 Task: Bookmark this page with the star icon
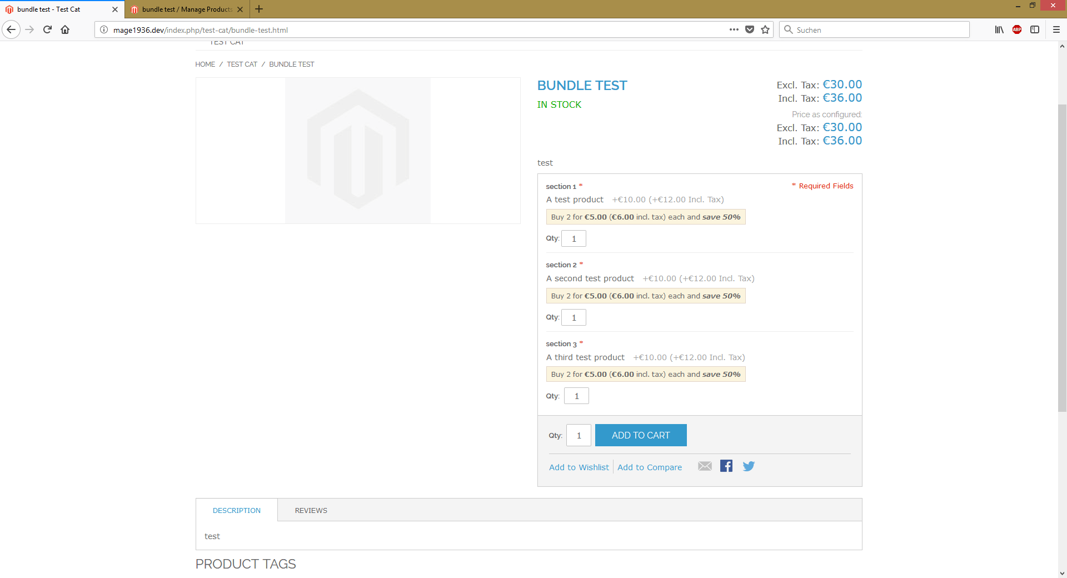pos(764,29)
